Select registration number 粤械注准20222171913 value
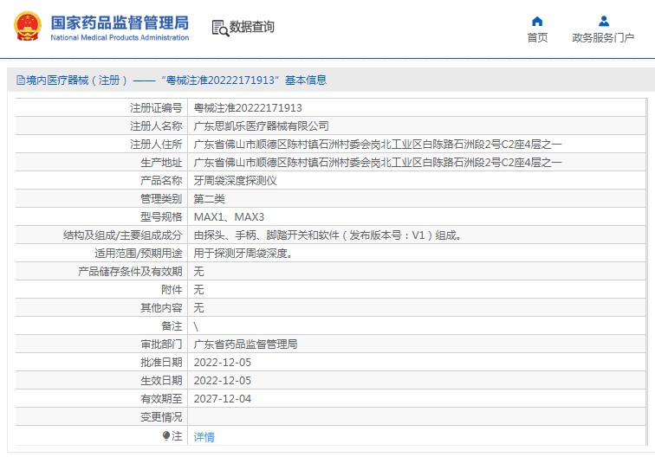Viewport: 655px width, 457px height. point(248,108)
